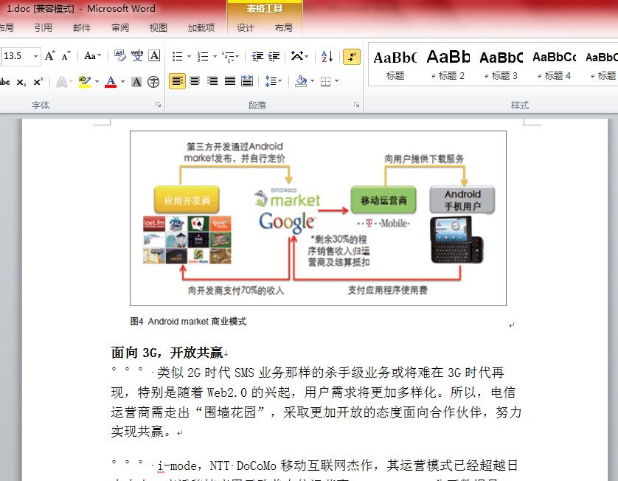Open the 引用 ribbon tab
The width and height of the screenshot is (618, 481).
point(44,27)
